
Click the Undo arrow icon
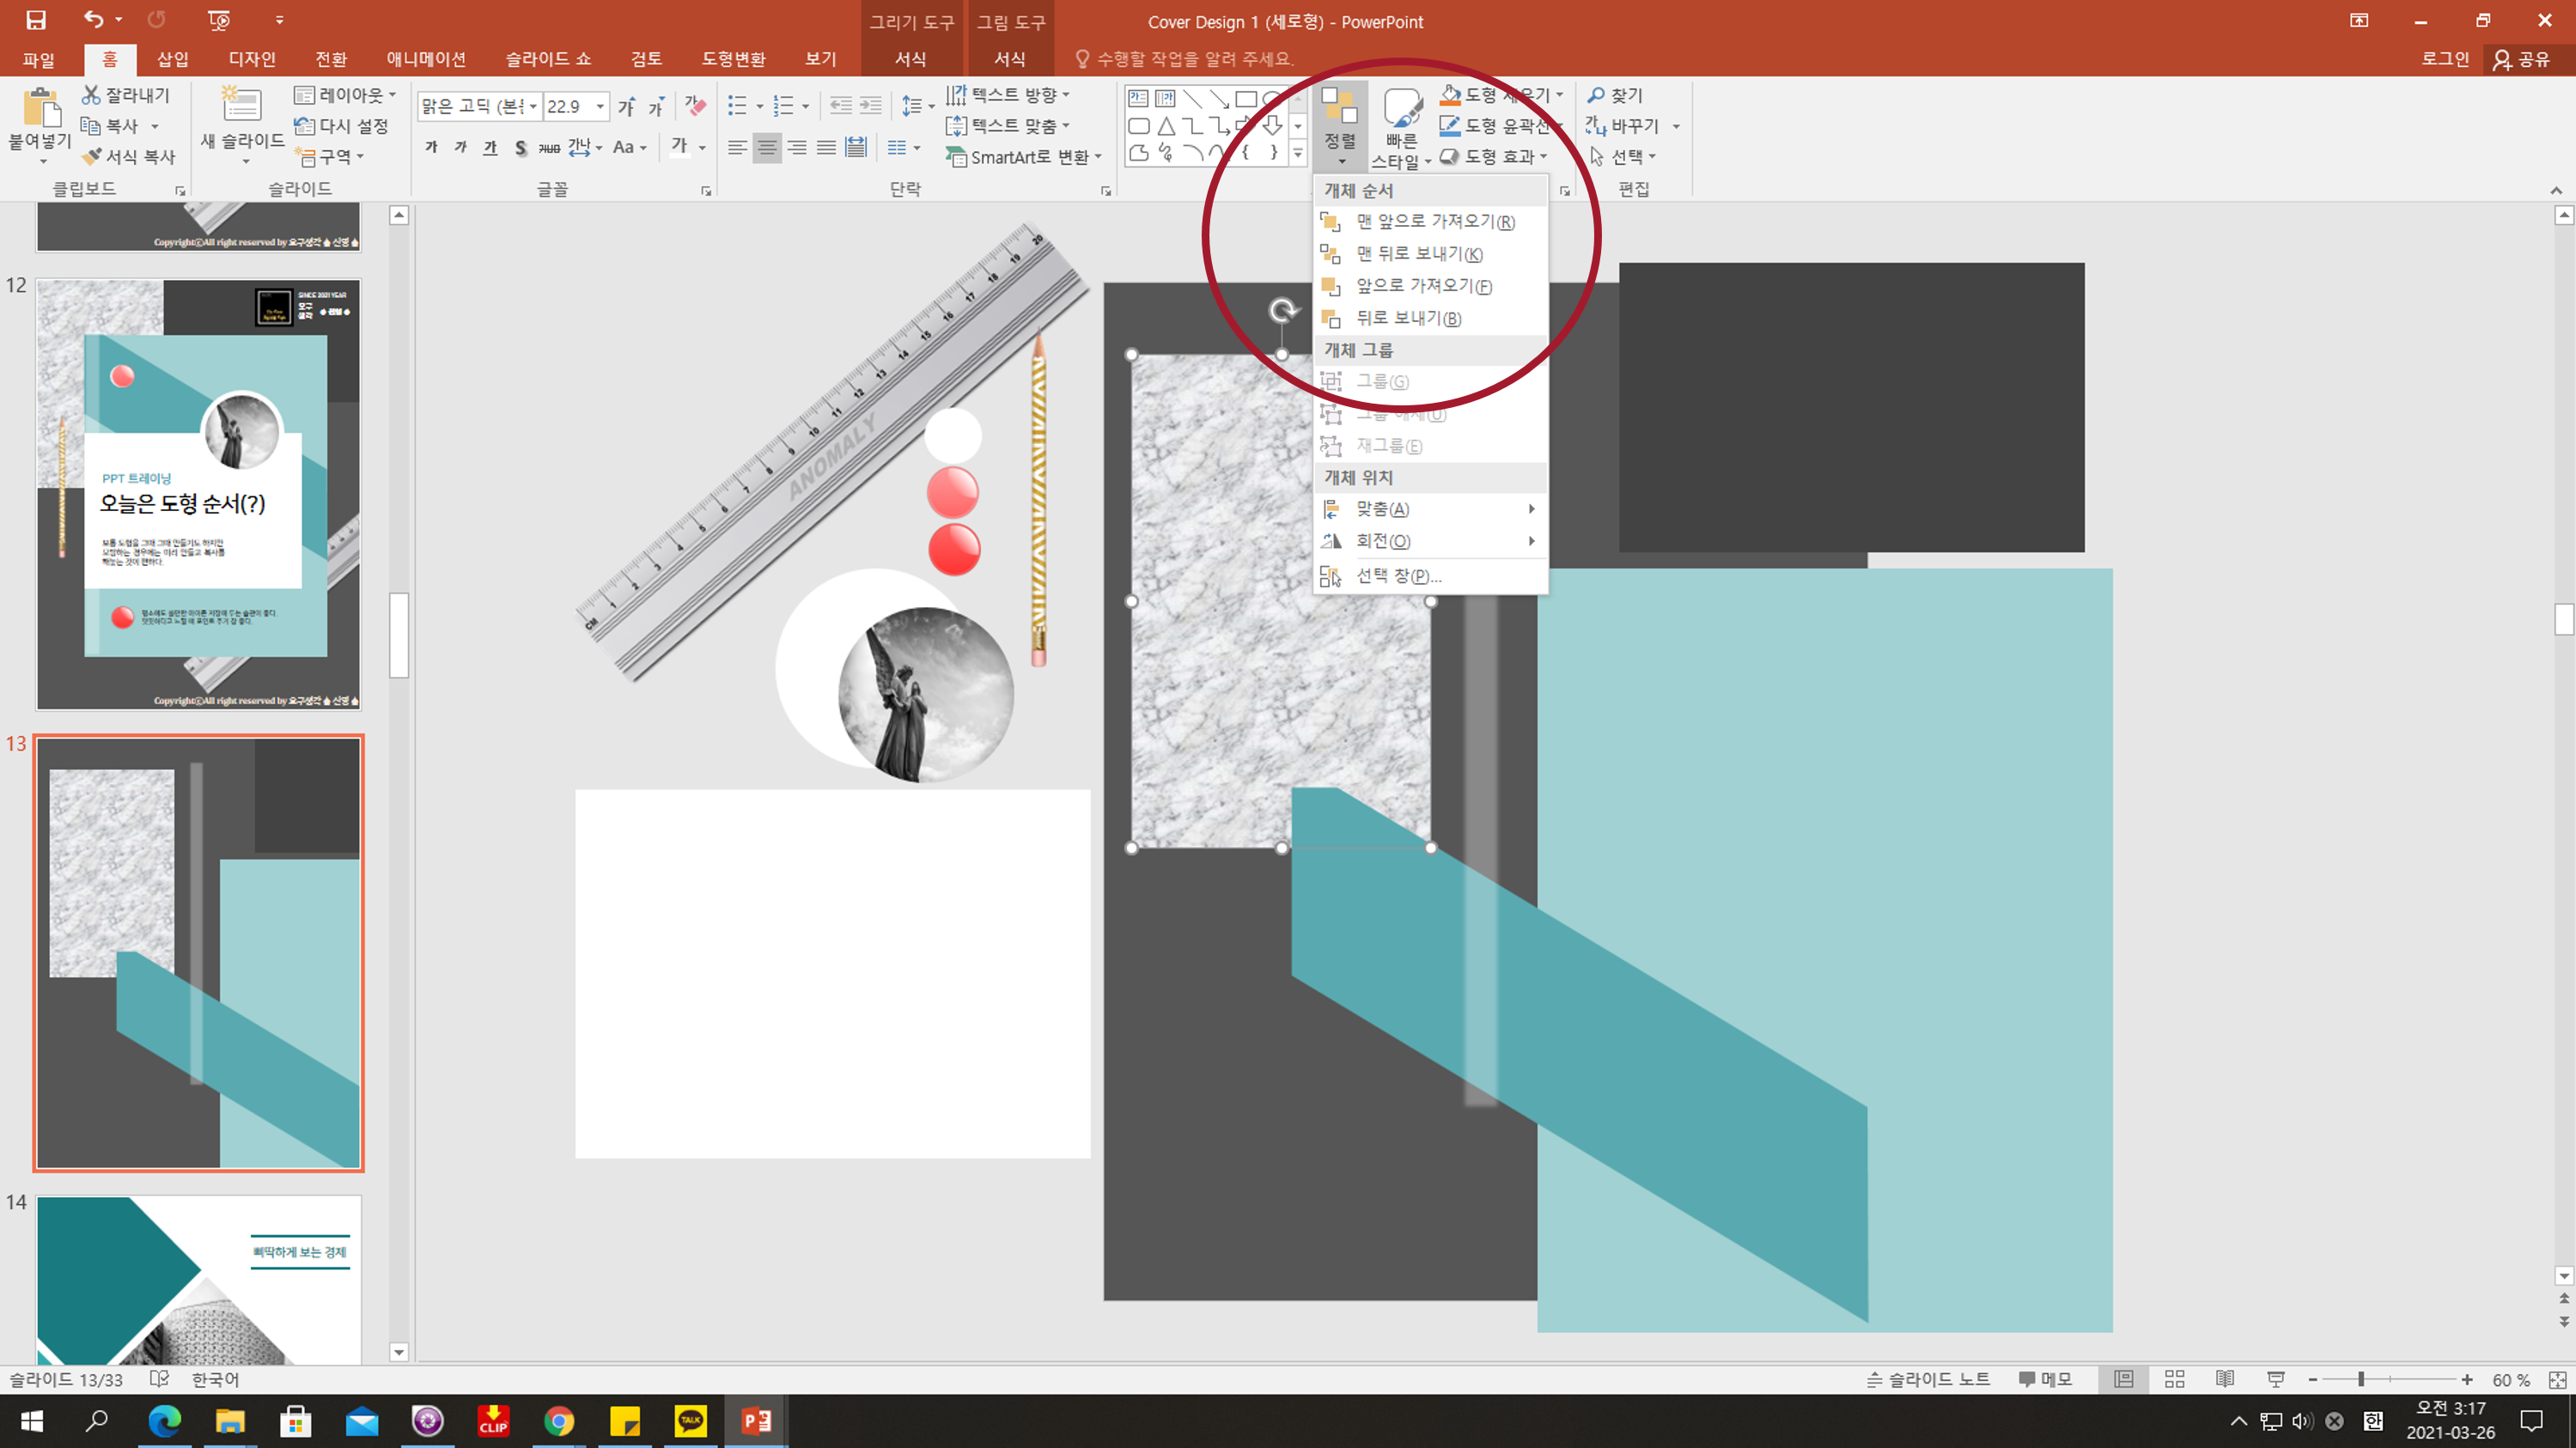(93, 19)
